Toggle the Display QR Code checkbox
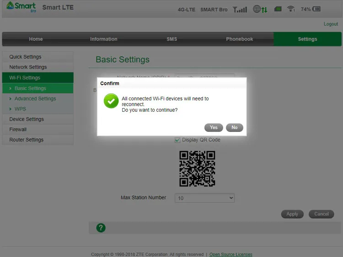This screenshot has width=343, height=257. click(177, 140)
